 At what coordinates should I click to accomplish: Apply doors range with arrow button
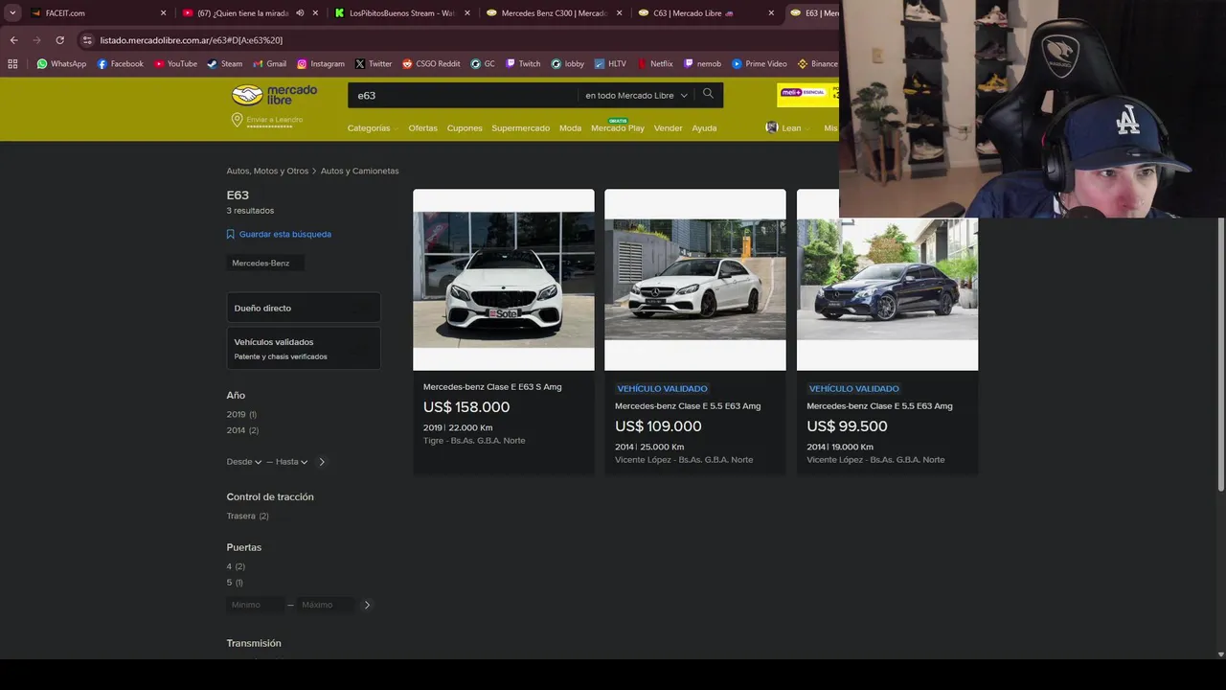367,605
